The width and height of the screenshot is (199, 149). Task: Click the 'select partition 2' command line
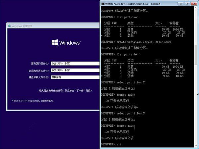point(123,82)
